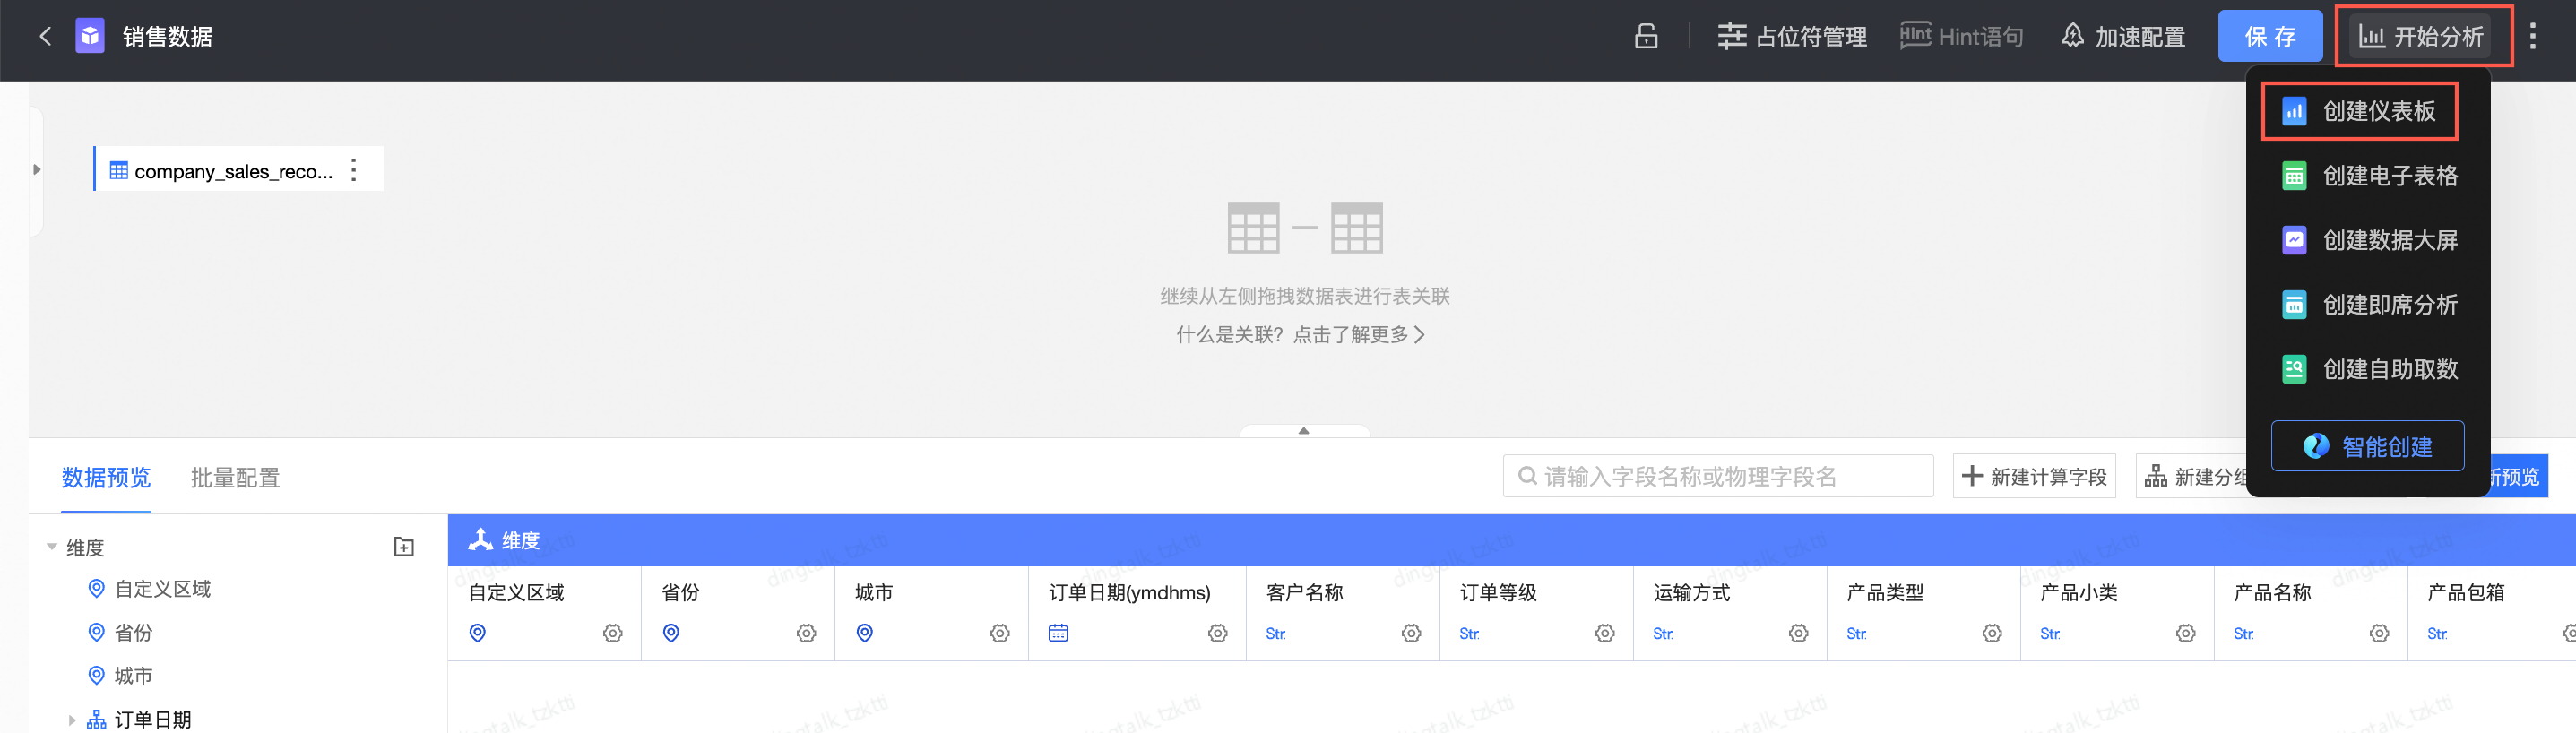Click the hierarchy icon next to 订单日期

(96, 720)
